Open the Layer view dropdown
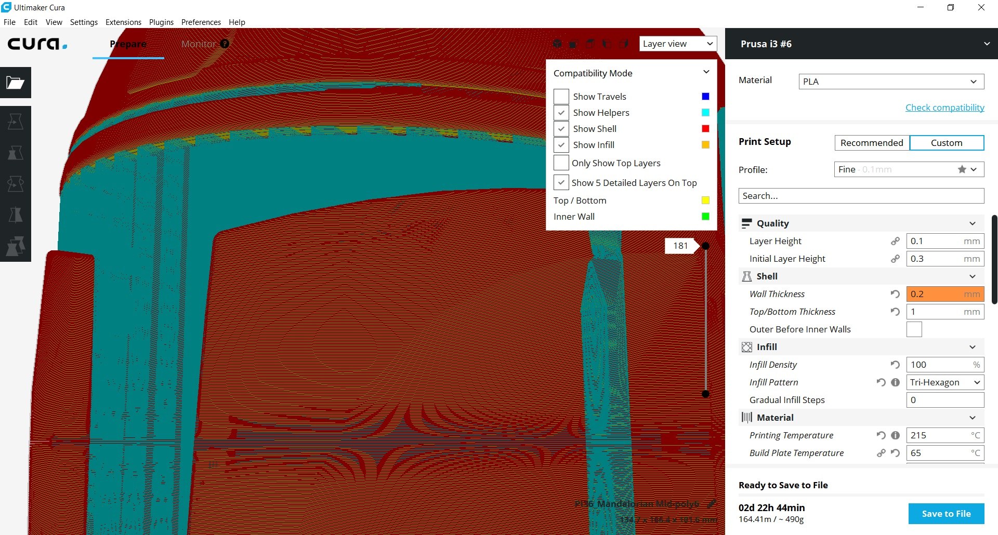 pos(678,44)
